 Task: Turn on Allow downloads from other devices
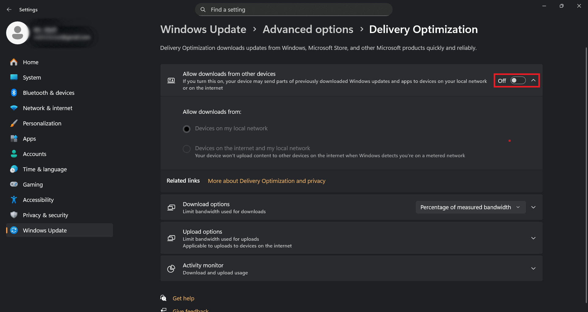[x=518, y=80]
